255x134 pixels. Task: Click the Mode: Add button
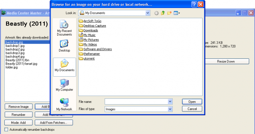click(x=19, y=122)
